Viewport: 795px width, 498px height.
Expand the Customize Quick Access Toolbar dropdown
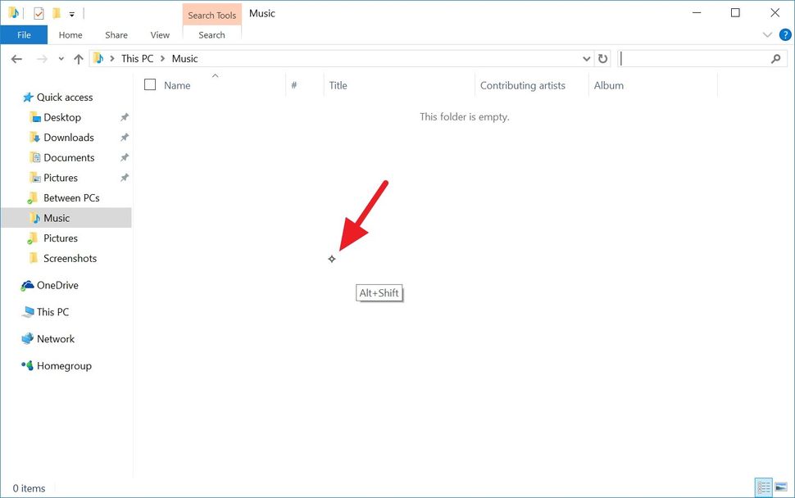click(71, 12)
